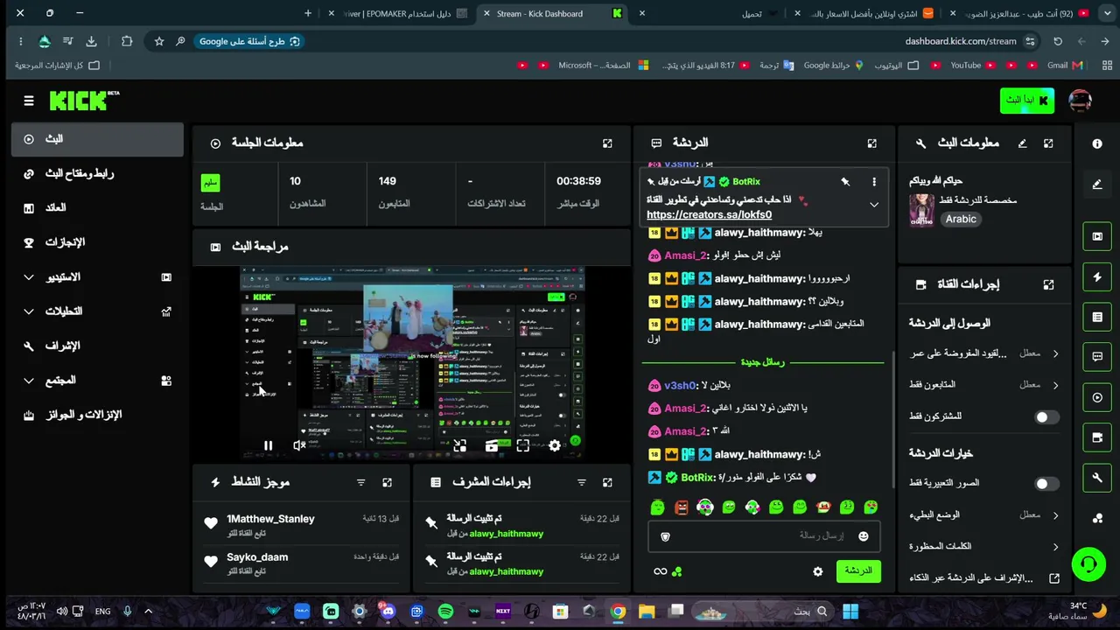The height and width of the screenshot is (630, 1120).
Task: Unmute the stream preview audio
Action: point(299,446)
